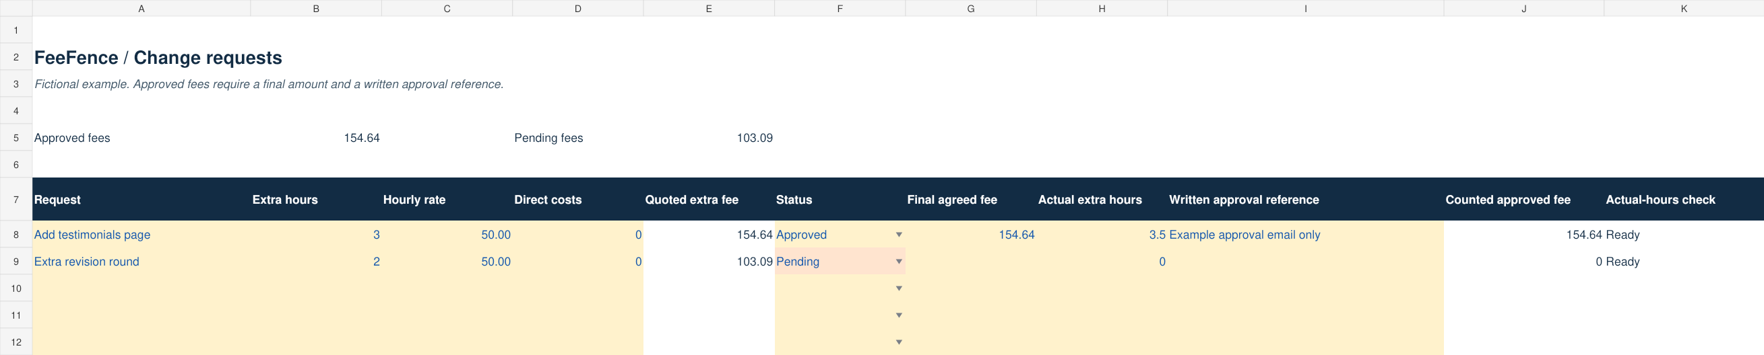The width and height of the screenshot is (1764, 355).
Task: Select extra hours value 3 in row 8
Action: tap(316, 235)
